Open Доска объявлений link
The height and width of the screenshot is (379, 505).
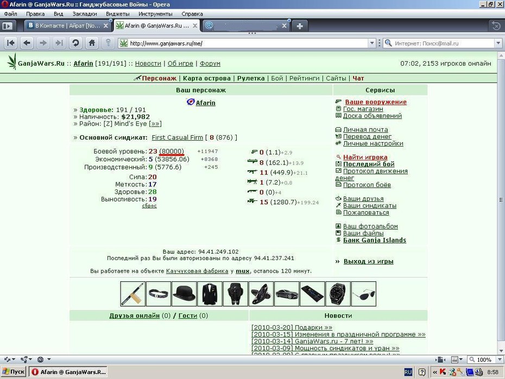coord(373,116)
